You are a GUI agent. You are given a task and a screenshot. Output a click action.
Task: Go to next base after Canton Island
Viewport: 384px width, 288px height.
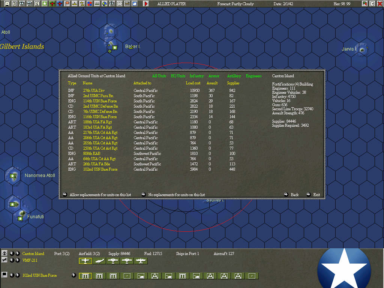[x=17, y=253]
